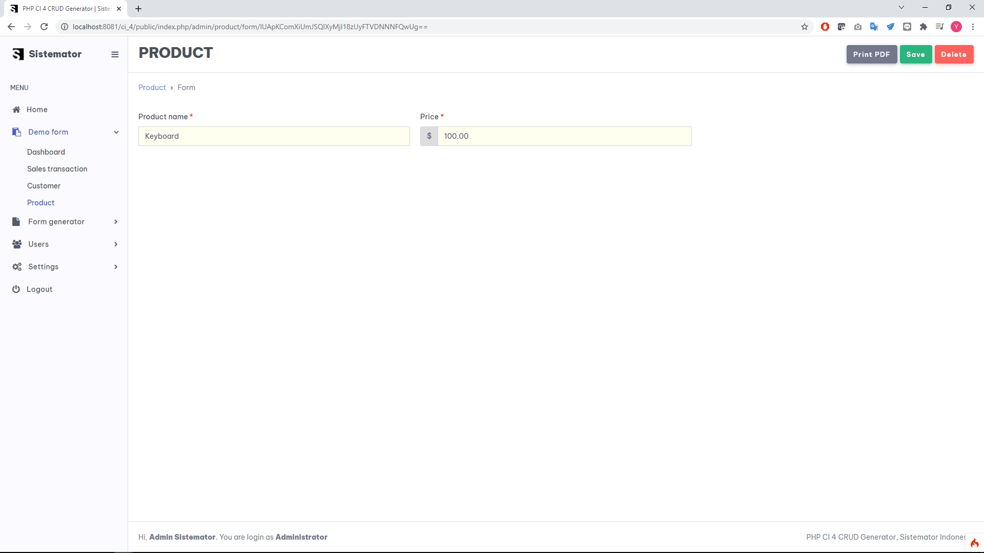984x553 pixels.
Task: Expand the Settings submenu chevron
Action: tap(116, 267)
